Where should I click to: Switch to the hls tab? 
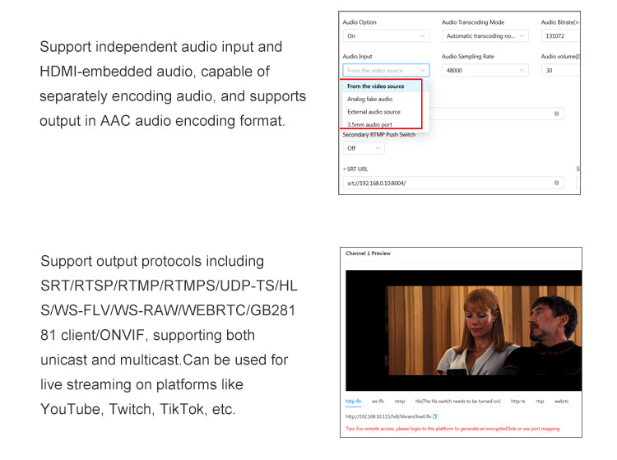(457, 402)
